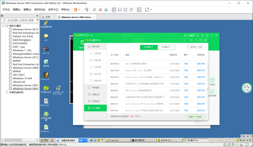253x147 pixels.
Task: Open the library search dropdown arrow
Action: (37, 20)
